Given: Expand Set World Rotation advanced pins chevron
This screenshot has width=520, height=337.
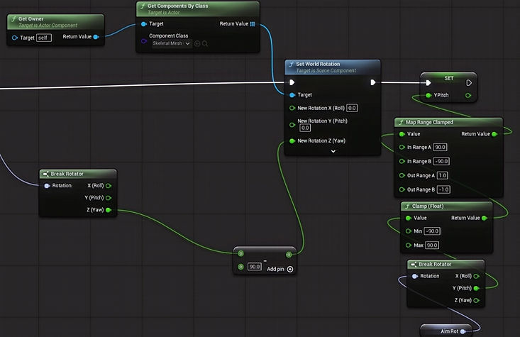Looking at the screenshot, I should point(333,151).
